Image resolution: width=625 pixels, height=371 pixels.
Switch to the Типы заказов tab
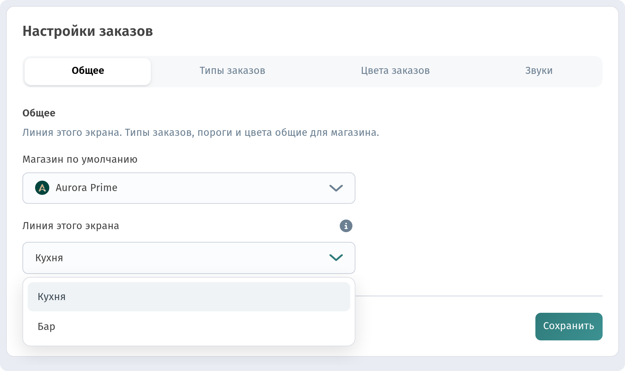point(232,71)
